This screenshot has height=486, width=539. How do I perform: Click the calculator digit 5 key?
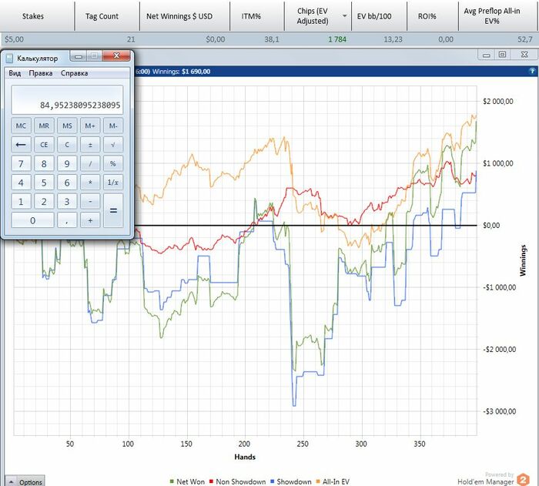44,183
